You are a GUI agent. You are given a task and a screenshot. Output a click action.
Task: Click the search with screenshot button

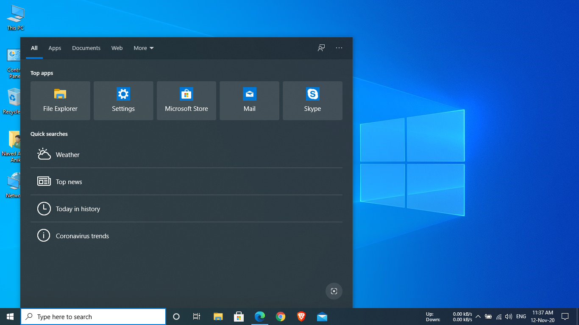pos(334,291)
